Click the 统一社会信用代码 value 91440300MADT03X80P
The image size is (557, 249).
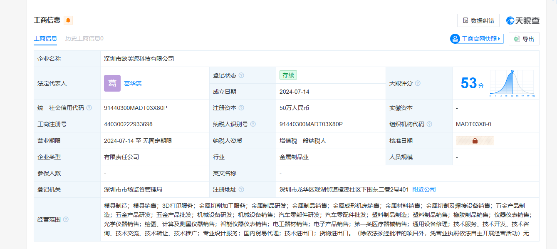pos(136,108)
